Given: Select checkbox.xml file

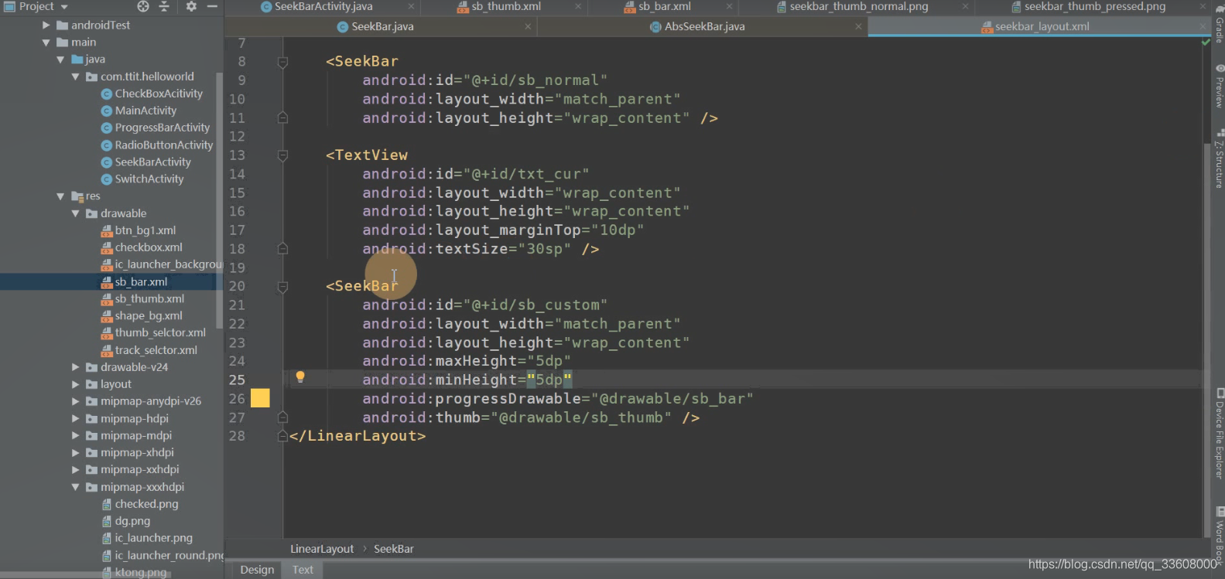Looking at the screenshot, I should point(149,247).
